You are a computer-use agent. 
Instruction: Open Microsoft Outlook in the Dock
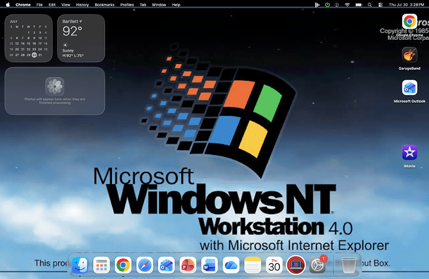(167, 265)
